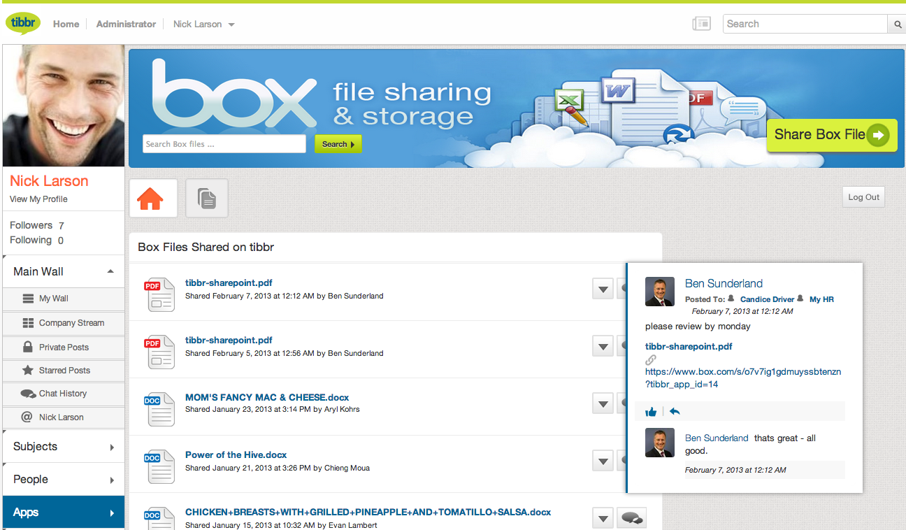Focus the top Search field

[x=806, y=24]
